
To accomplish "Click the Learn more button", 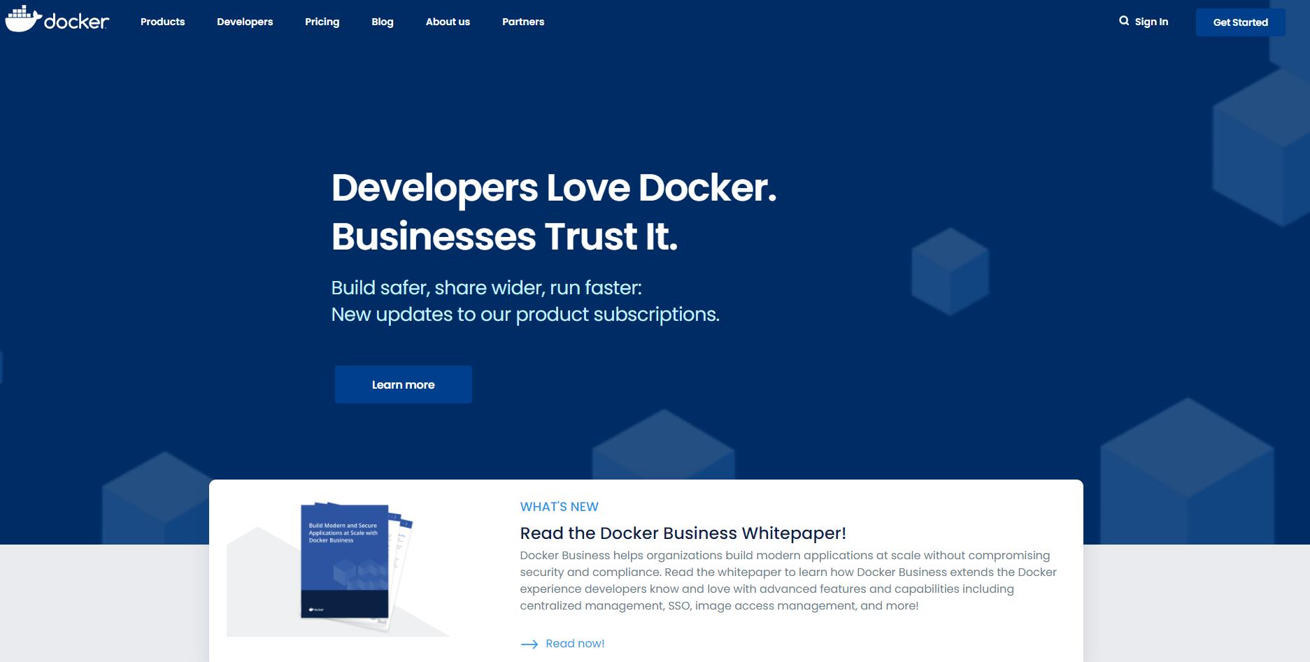I will pos(404,384).
